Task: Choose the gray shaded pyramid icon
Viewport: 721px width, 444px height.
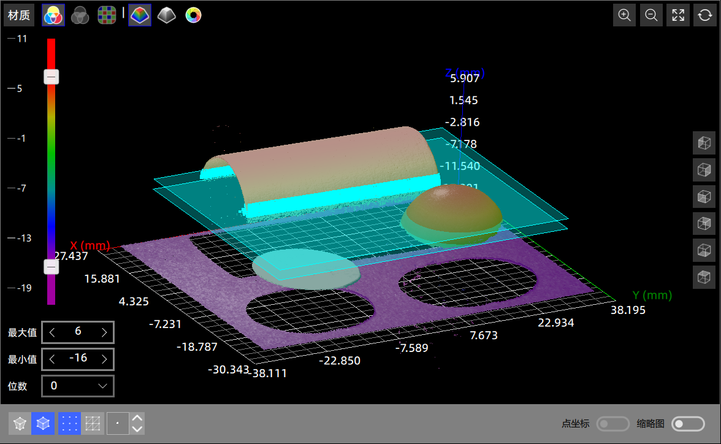Action: (x=166, y=15)
